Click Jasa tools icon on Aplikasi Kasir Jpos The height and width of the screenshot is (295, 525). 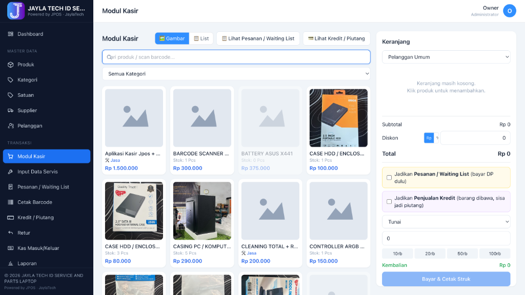pyautogui.click(x=107, y=160)
